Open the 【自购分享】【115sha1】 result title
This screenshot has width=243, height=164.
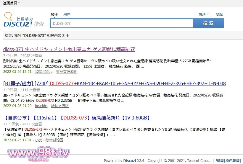[x=77, y=118]
